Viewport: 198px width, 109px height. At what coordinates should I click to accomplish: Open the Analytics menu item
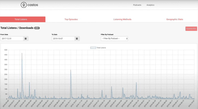point(150,5)
